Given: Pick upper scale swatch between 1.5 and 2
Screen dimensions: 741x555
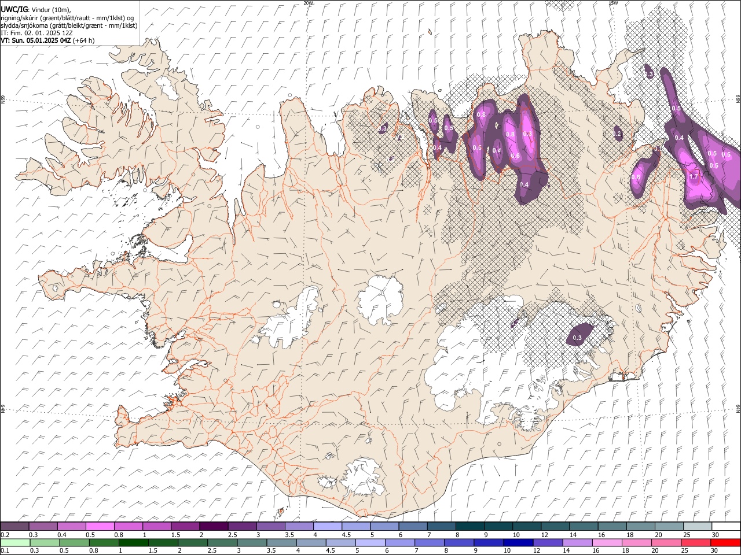Looking at the screenshot, I should 185,527.
